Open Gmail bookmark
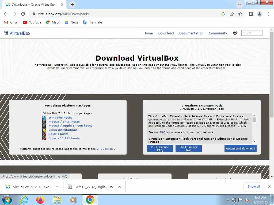The height and width of the screenshot is (205, 274). (x=11, y=22)
